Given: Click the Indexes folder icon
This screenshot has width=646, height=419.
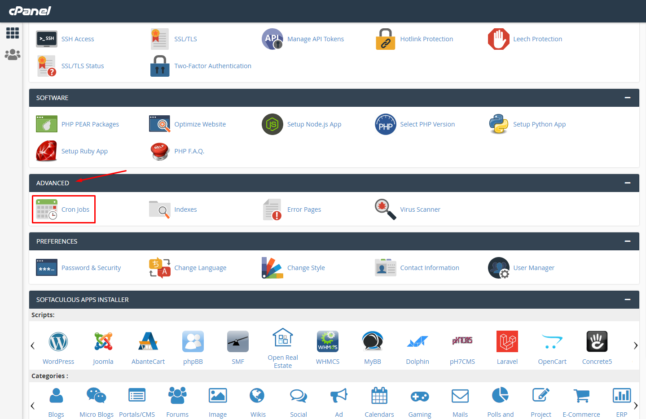Looking at the screenshot, I should (x=160, y=209).
